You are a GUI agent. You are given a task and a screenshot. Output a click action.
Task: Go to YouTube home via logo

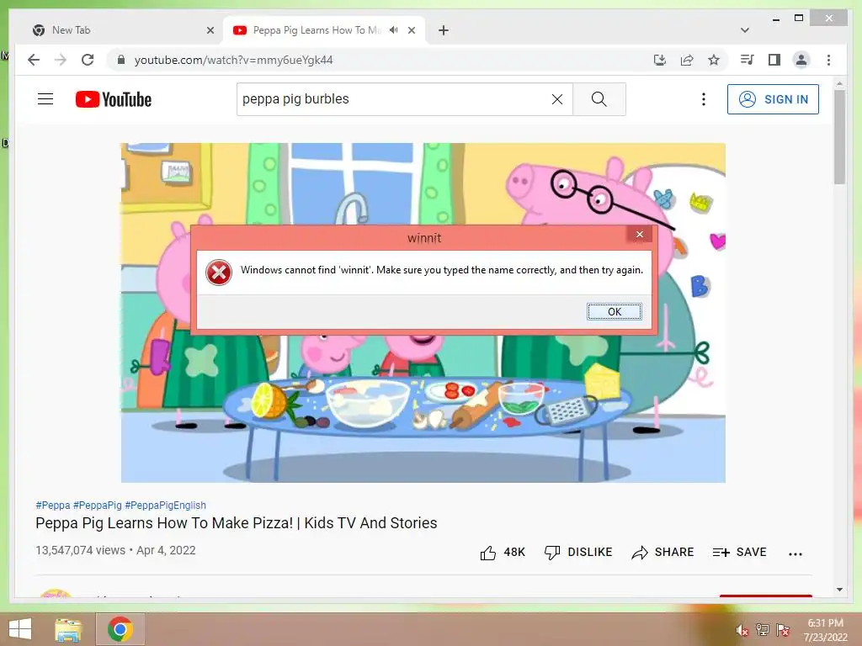(114, 99)
